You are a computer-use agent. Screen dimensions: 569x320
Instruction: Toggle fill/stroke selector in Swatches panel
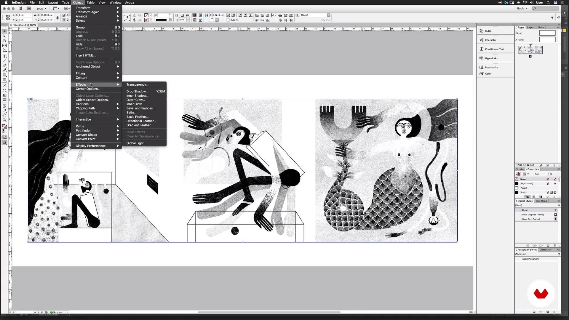[x=518, y=174]
